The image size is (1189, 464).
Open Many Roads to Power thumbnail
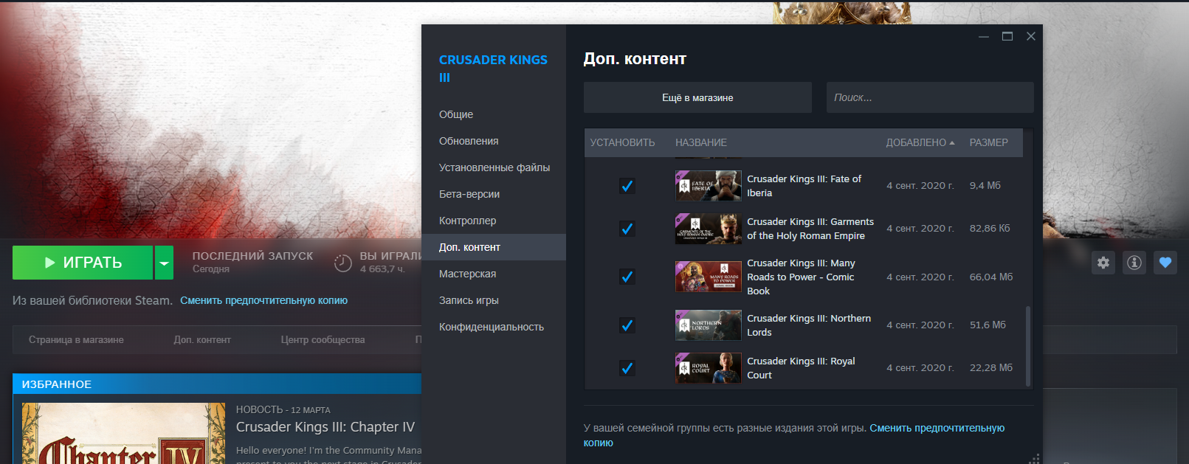tap(709, 277)
